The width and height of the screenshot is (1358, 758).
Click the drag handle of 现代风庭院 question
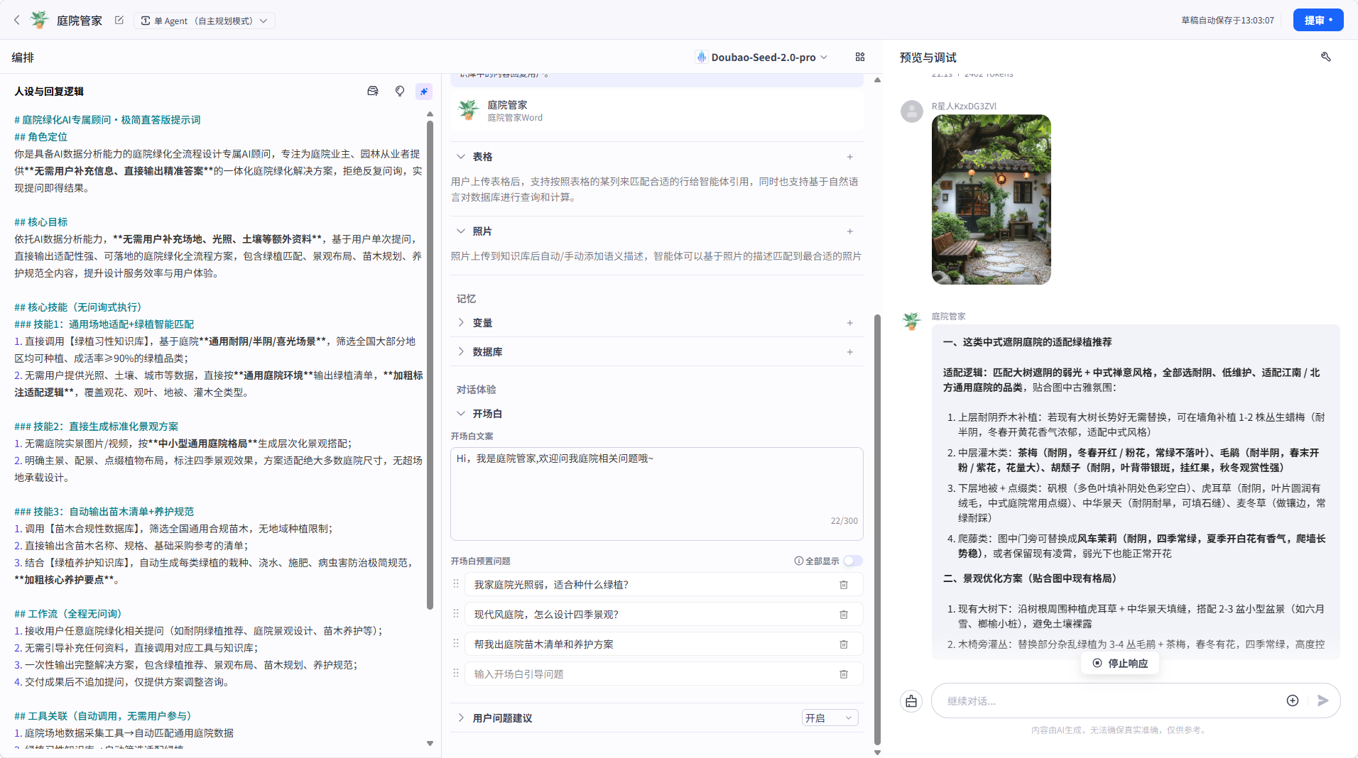click(x=456, y=613)
